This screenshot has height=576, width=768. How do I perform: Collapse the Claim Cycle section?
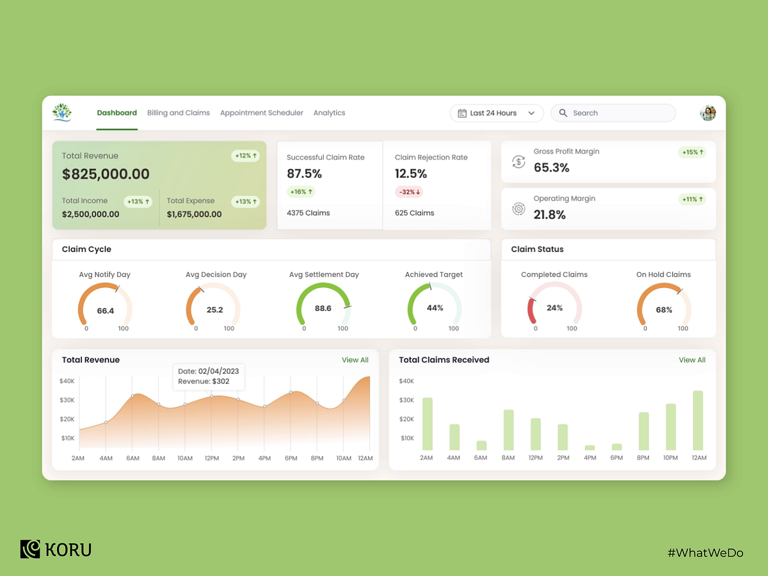[85, 249]
